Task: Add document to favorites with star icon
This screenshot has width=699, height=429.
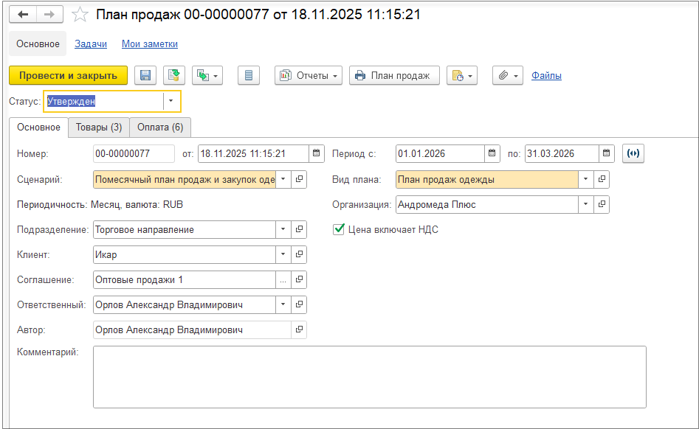Action: [x=80, y=15]
